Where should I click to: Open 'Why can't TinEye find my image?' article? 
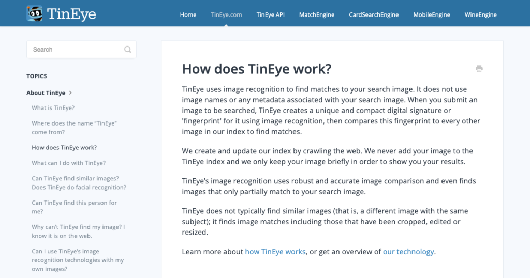click(x=79, y=231)
